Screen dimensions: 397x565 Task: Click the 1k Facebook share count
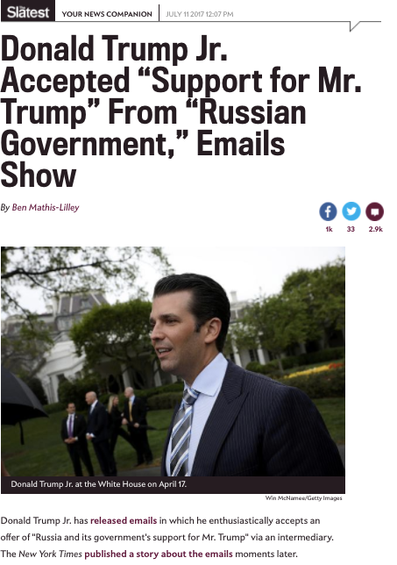pyautogui.click(x=329, y=229)
